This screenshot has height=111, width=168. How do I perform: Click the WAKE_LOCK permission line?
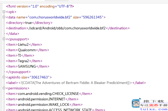44,105
